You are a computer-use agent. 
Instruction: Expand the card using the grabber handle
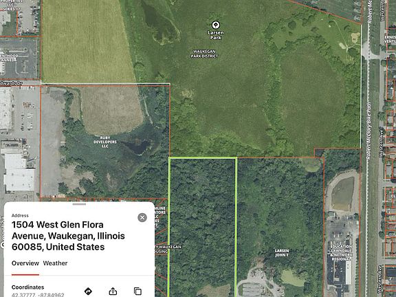coord(79,204)
